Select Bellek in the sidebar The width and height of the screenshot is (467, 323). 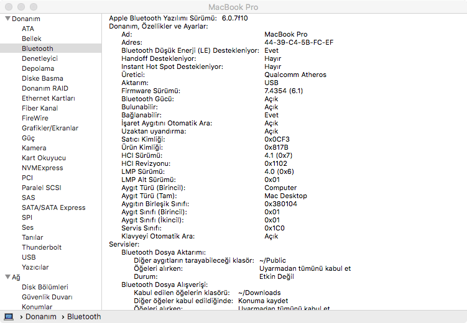click(32, 39)
